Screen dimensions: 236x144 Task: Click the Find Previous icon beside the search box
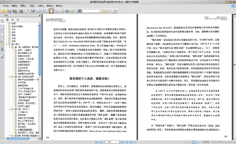[x=103, y=11]
